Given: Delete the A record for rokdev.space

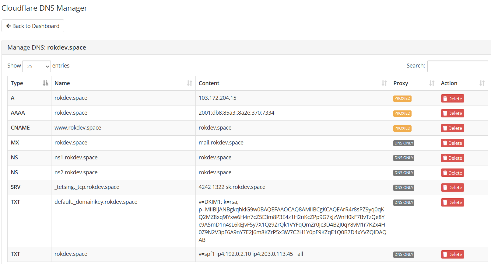Looking at the screenshot, I should pyautogui.click(x=452, y=99).
